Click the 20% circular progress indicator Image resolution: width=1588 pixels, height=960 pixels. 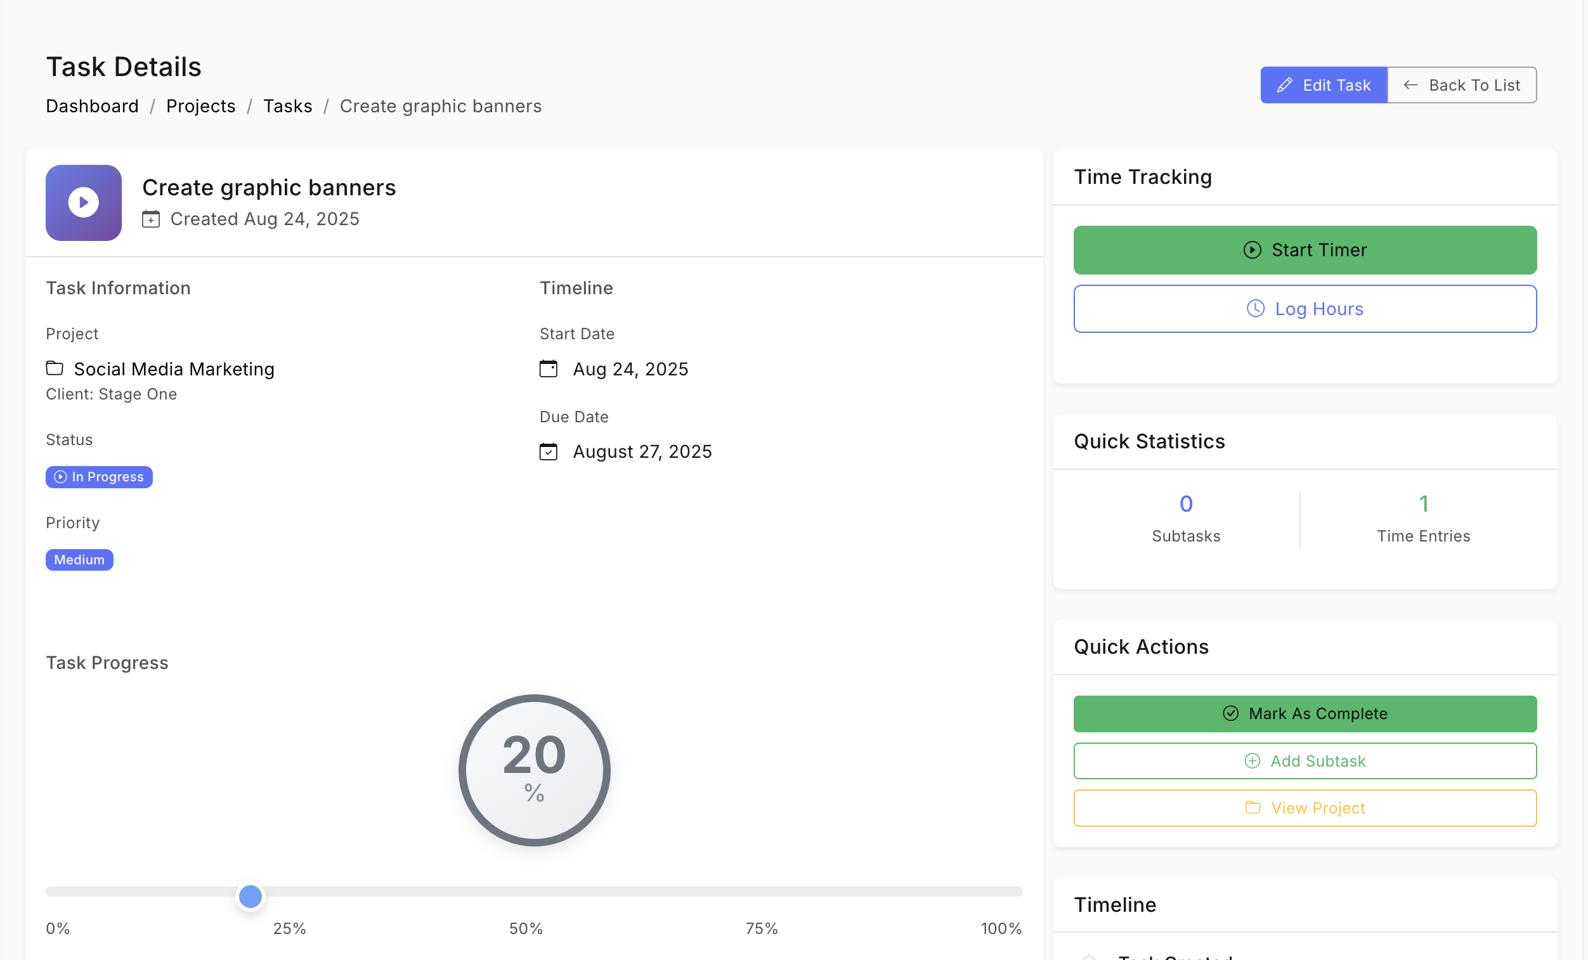[x=534, y=770]
